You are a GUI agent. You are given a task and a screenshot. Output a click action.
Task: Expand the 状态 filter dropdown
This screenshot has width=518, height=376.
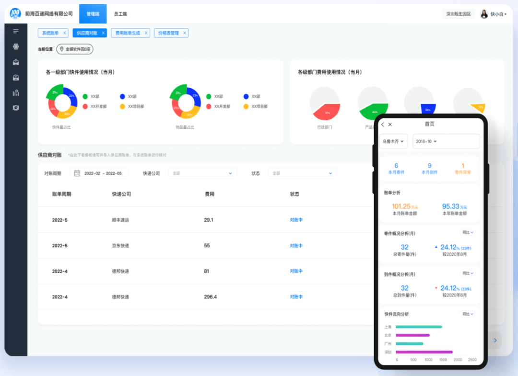(303, 173)
